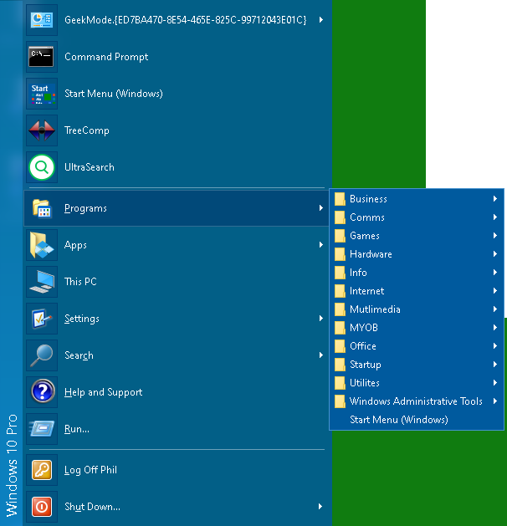Expand the Office submenu arrow
The image size is (507, 526).
pos(495,346)
